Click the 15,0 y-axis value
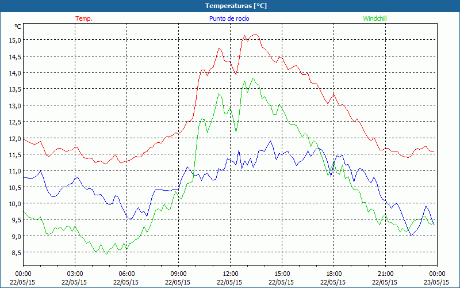The height and width of the screenshot is (288, 460). 15,40
